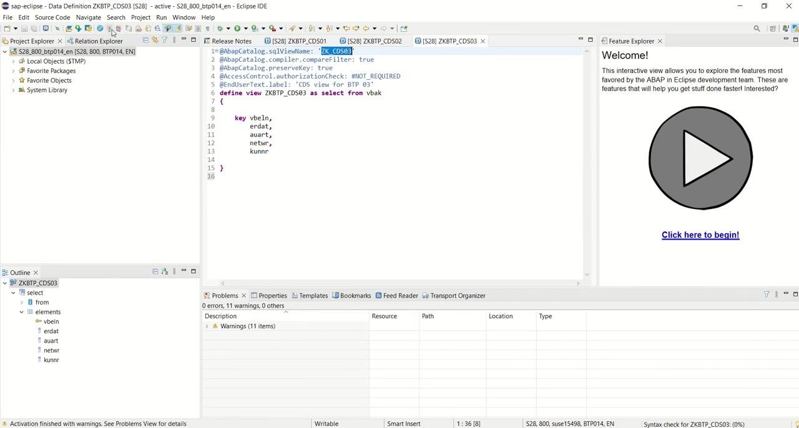Click the Collapse All icon in Project Explorer
The width and height of the screenshot is (799, 428).
(145, 40)
